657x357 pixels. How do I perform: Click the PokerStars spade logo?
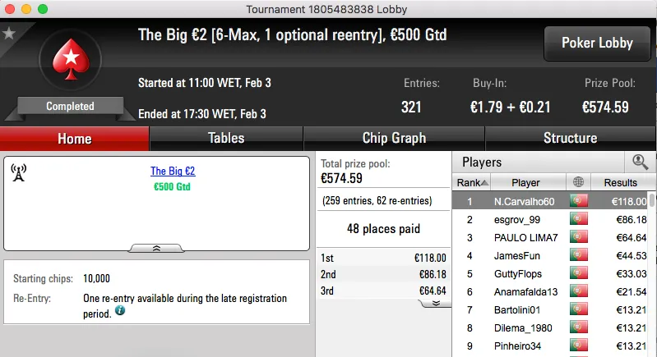(71, 62)
